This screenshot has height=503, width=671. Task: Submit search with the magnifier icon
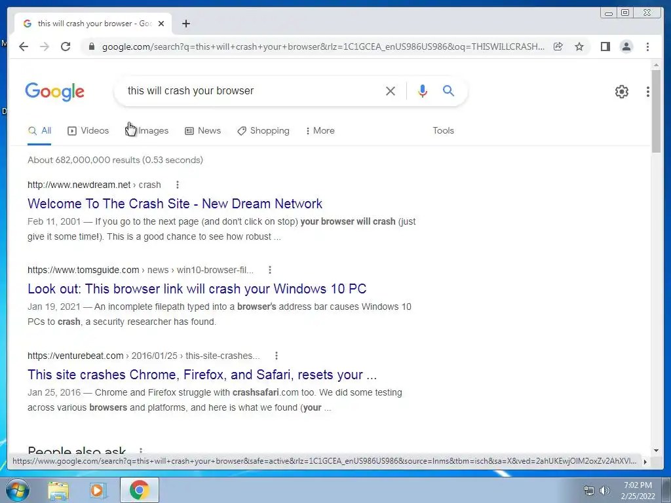tap(448, 90)
